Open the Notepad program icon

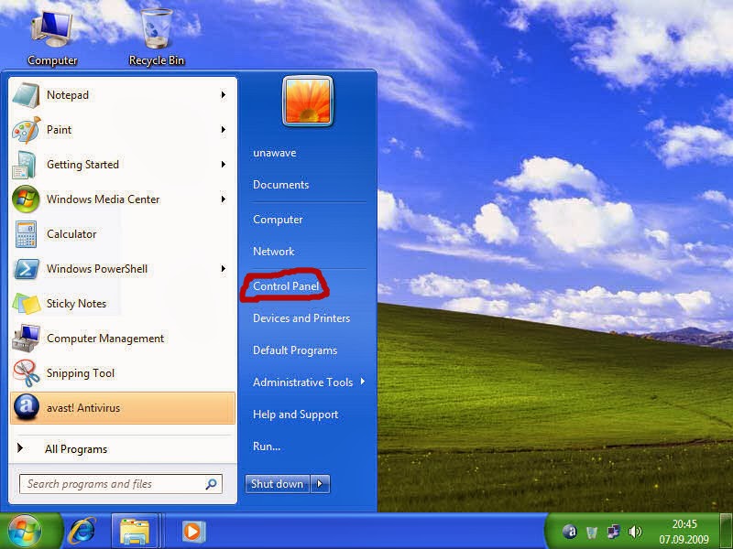point(27,95)
